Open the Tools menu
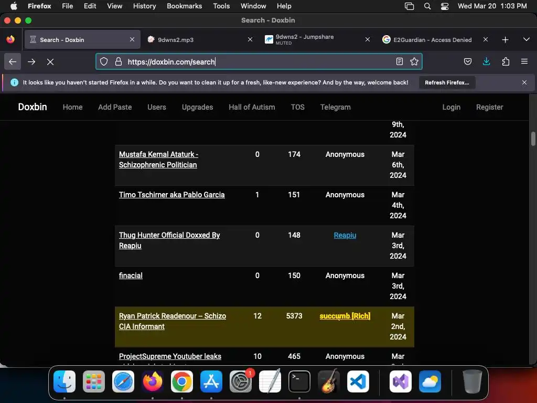The width and height of the screenshot is (537, 403). point(221,6)
